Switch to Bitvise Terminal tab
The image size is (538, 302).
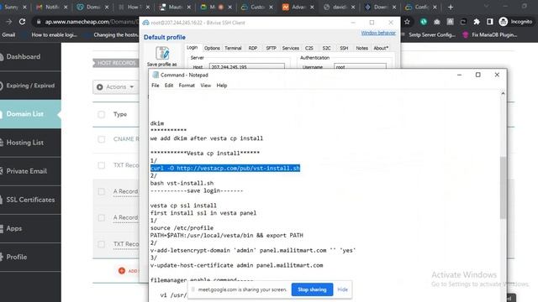(233, 49)
